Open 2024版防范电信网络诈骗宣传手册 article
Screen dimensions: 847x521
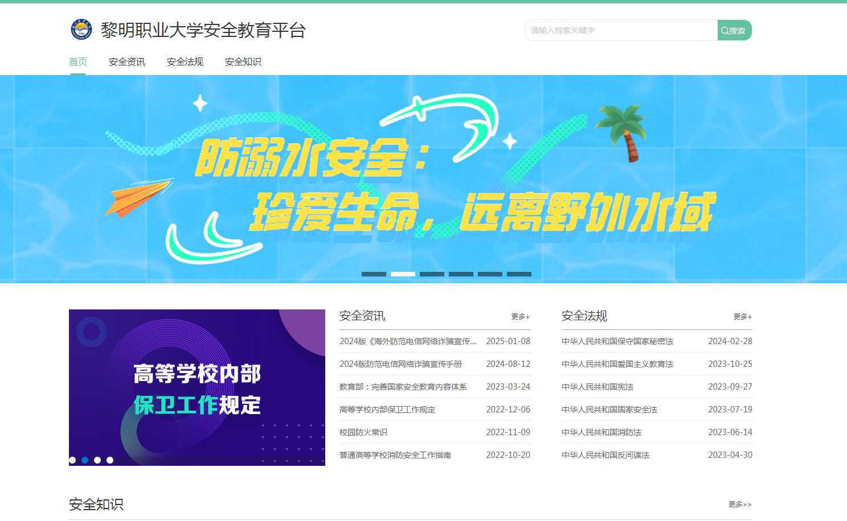click(x=400, y=364)
